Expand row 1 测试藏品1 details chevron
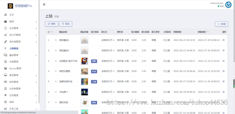235x114 pixels. (x=56, y=40)
